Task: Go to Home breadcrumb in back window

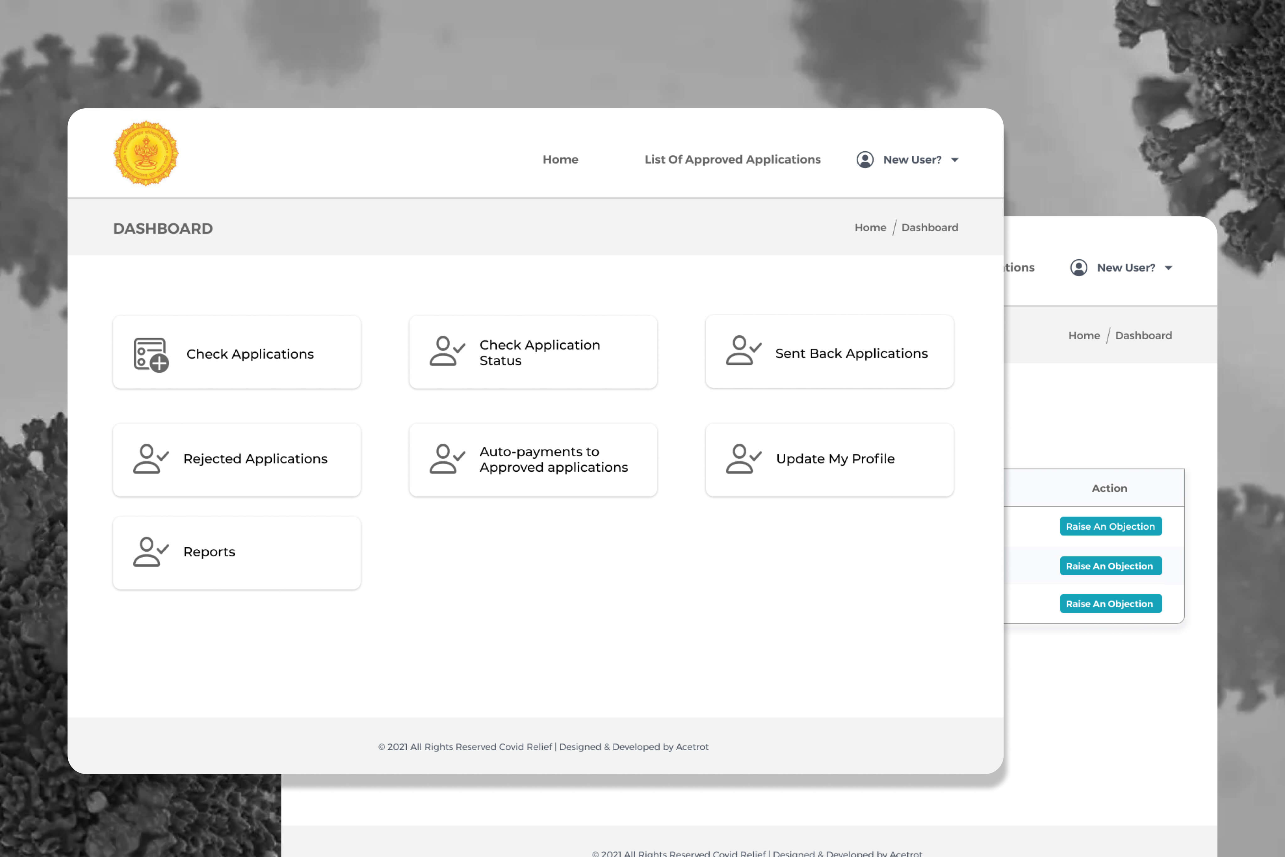Action: (1084, 335)
